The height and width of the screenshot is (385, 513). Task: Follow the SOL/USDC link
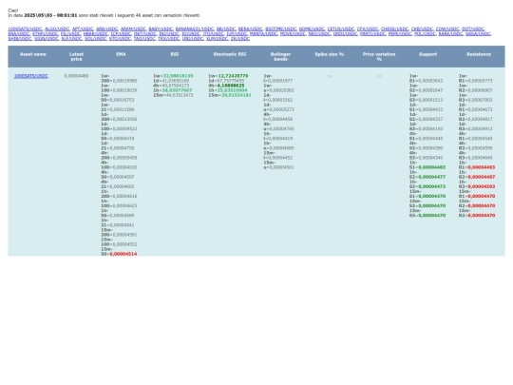(x=96, y=39)
